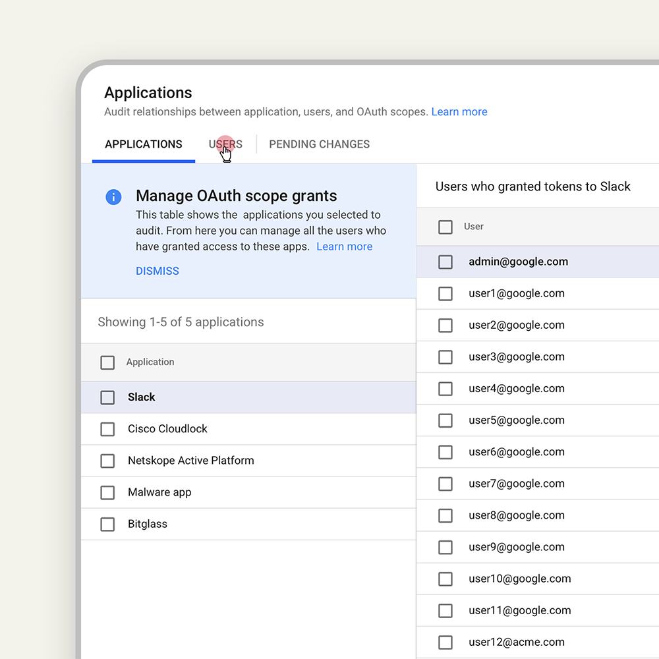The image size is (659, 659).
Task: Click the user1@google.com email text
Action: [517, 293]
